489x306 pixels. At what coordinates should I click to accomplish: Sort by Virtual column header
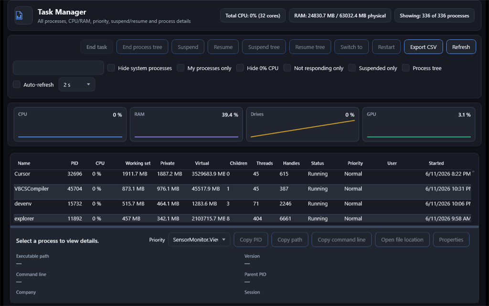click(x=202, y=164)
